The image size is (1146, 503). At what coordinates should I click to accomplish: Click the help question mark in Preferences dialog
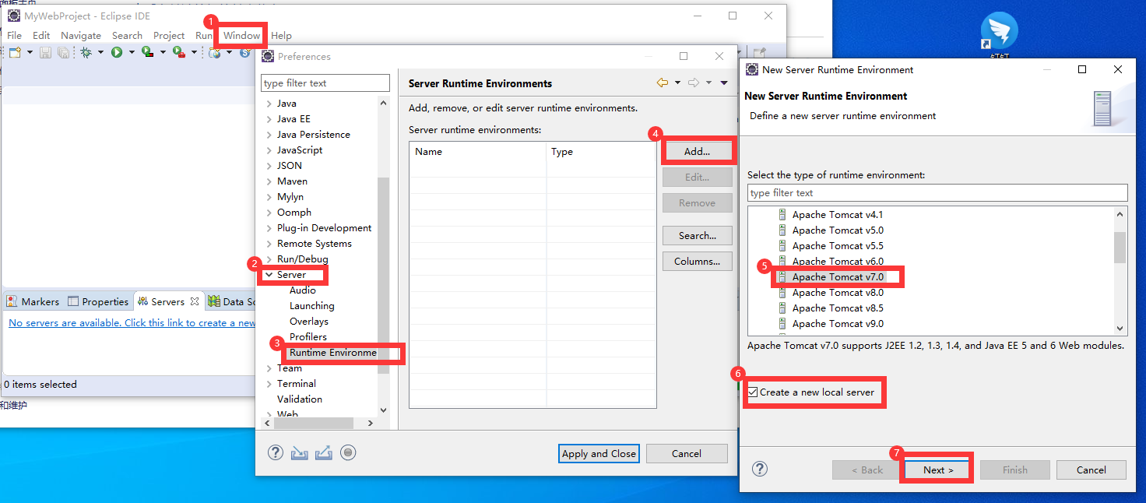(276, 452)
